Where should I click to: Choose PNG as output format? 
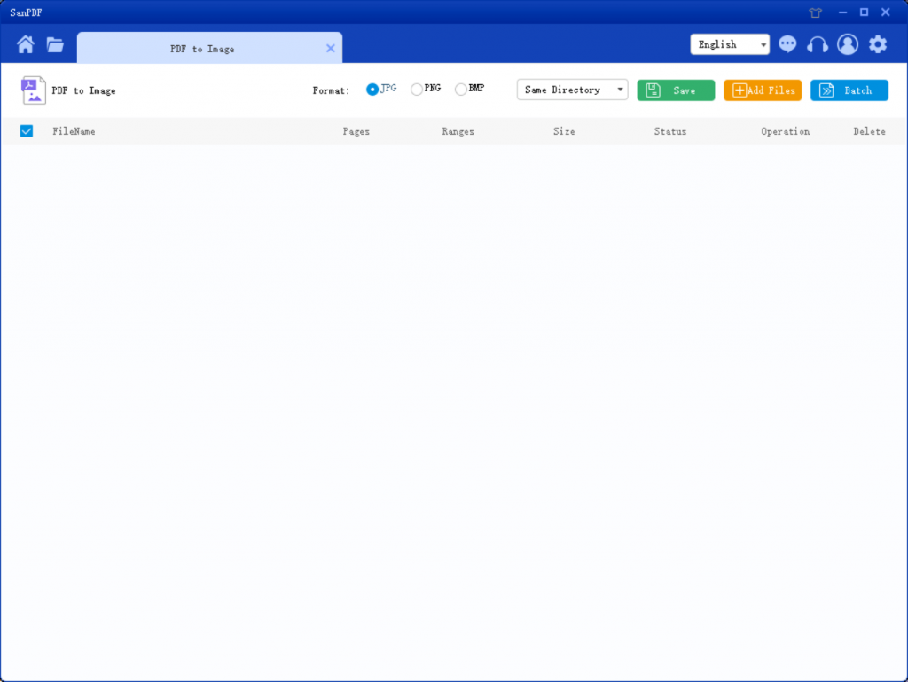point(417,90)
